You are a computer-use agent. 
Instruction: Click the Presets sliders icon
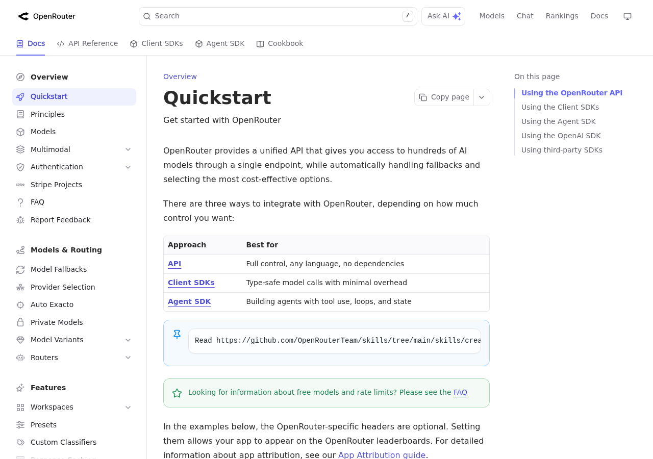click(20, 425)
